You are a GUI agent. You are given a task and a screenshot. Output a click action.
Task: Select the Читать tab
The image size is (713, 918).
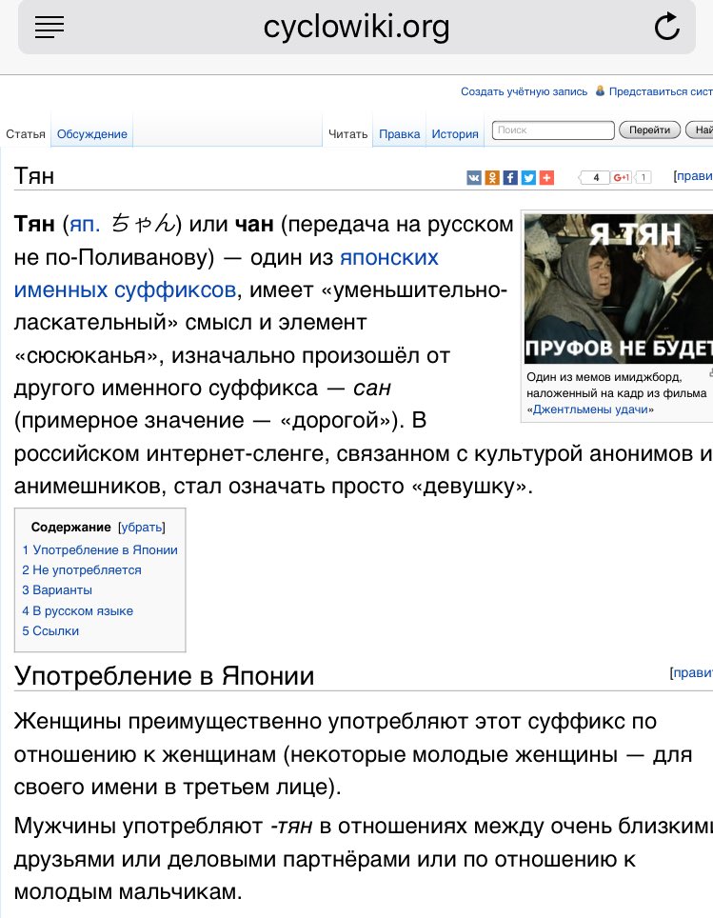tap(347, 134)
